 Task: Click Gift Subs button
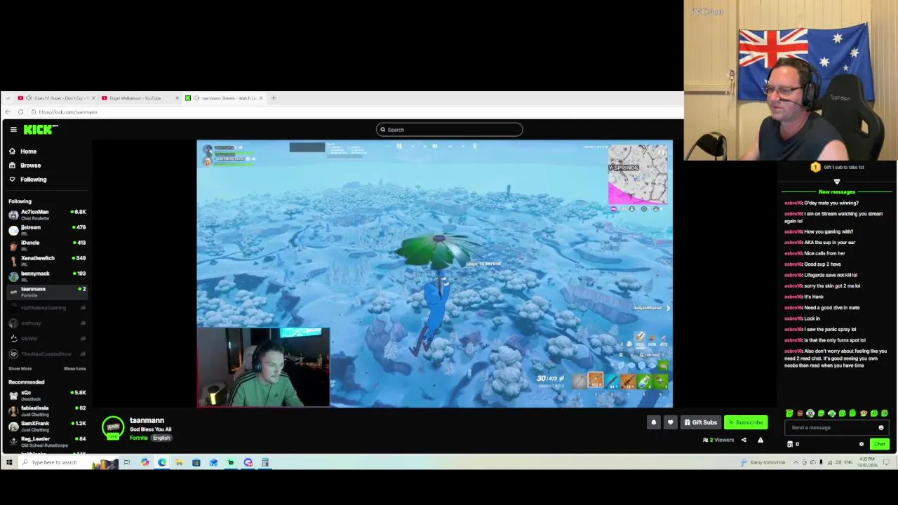(701, 422)
